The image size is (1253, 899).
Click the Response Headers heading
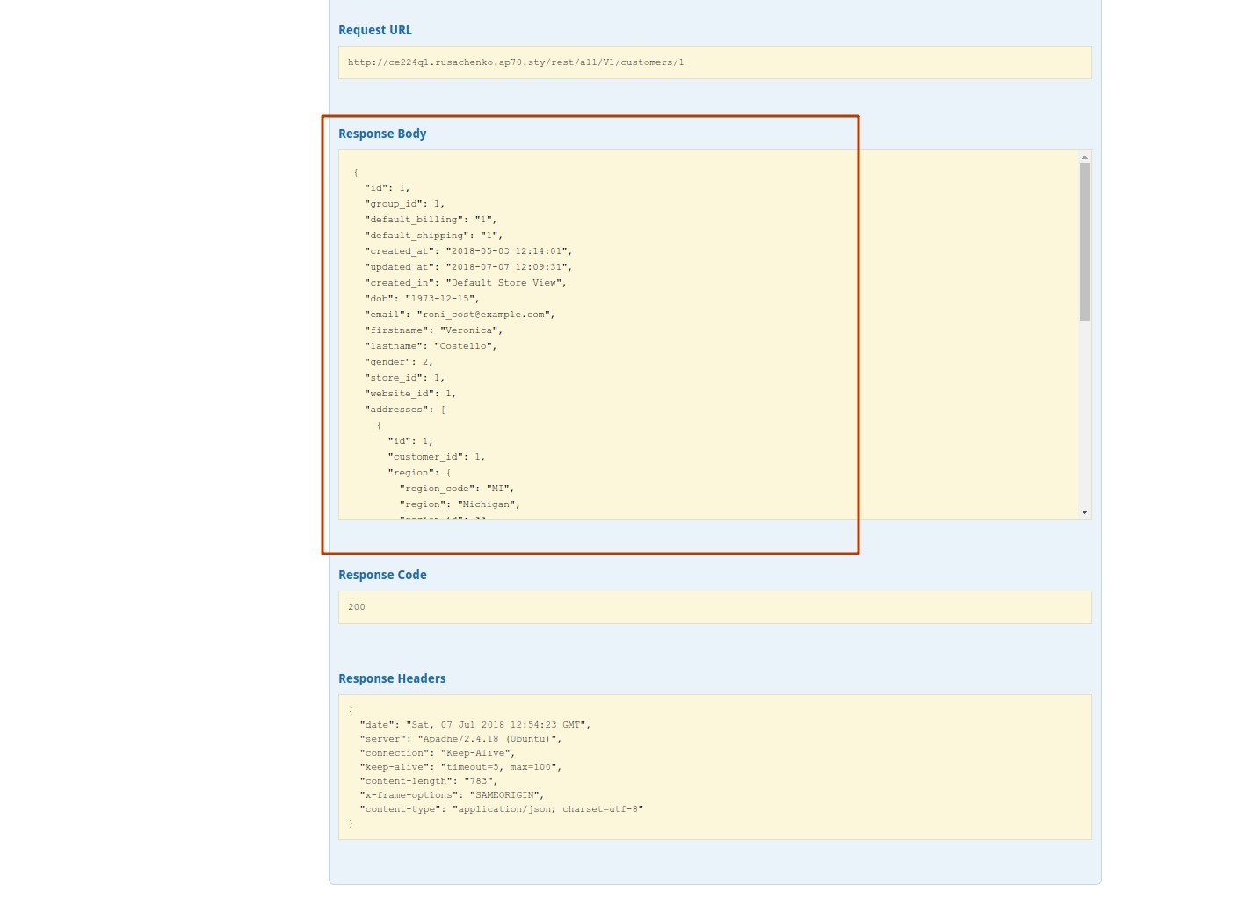coord(392,678)
